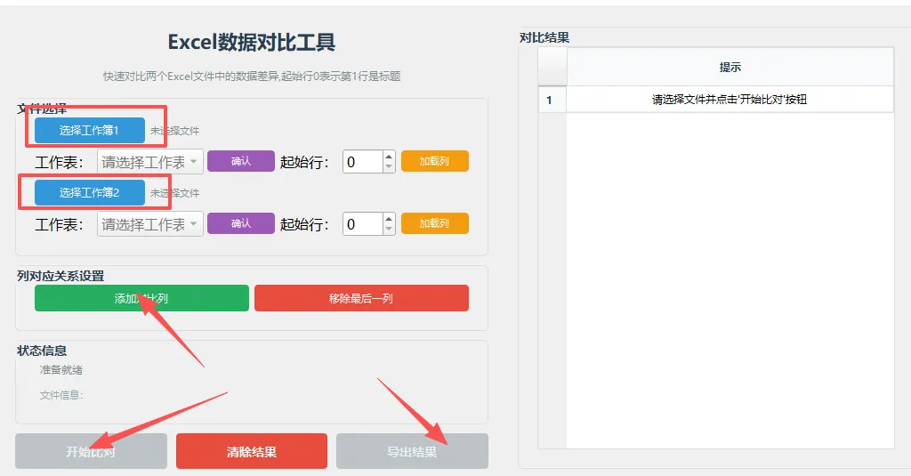Click the 选择工作簿2 button
The image size is (911, 476).
pyautogui.click(x=90, y=192)
